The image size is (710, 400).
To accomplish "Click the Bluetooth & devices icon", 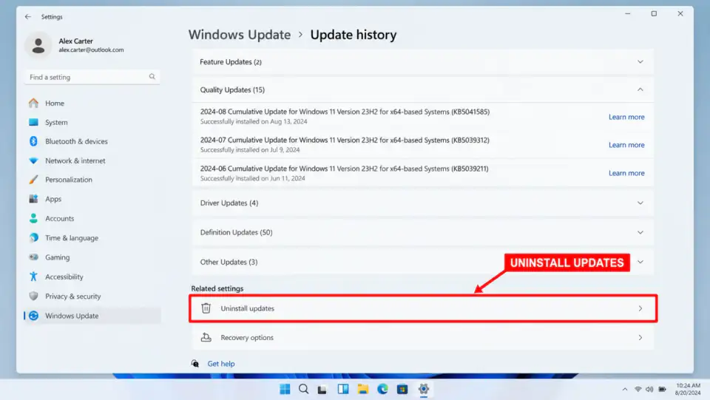I will 33,141.
